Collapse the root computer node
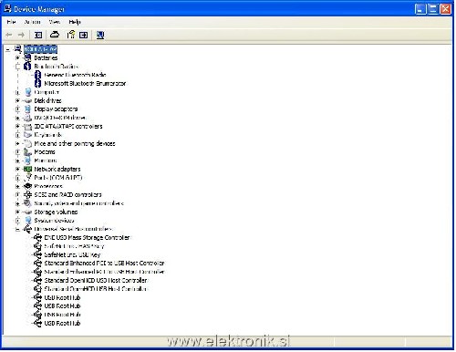This screenshot has height=352, width=456. [8, 49]
